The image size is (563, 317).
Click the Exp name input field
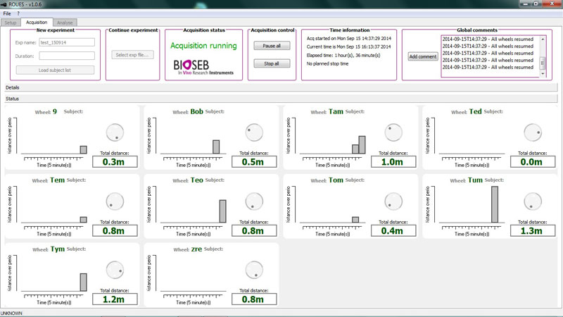(x=67, y=42)
